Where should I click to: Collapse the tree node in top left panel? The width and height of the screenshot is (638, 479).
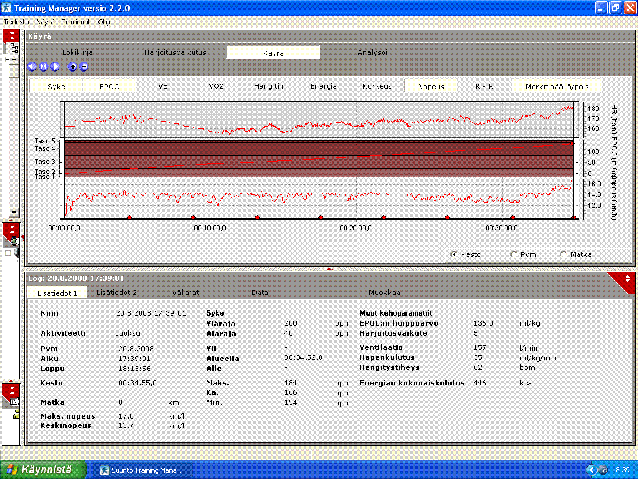click(7, 60)
